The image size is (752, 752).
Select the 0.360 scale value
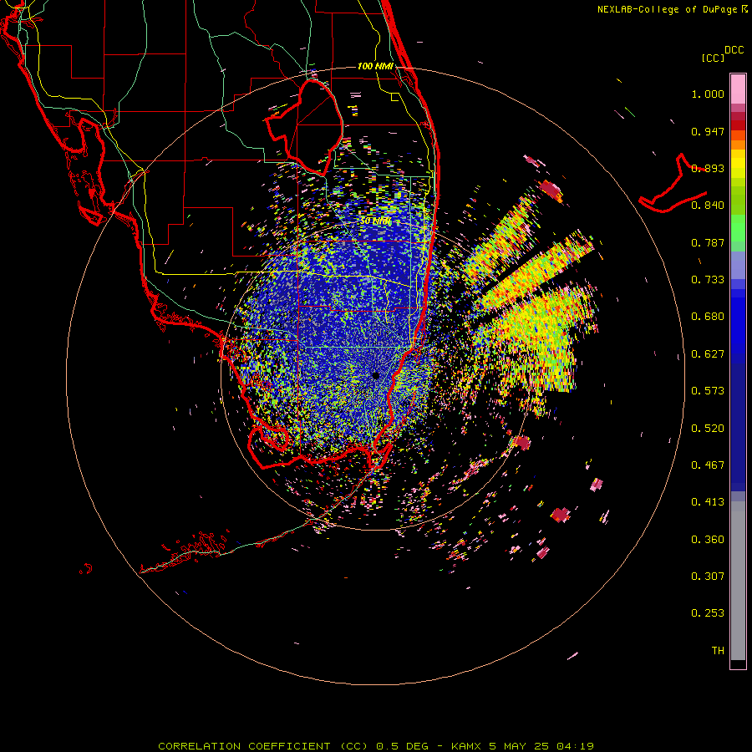708,540
